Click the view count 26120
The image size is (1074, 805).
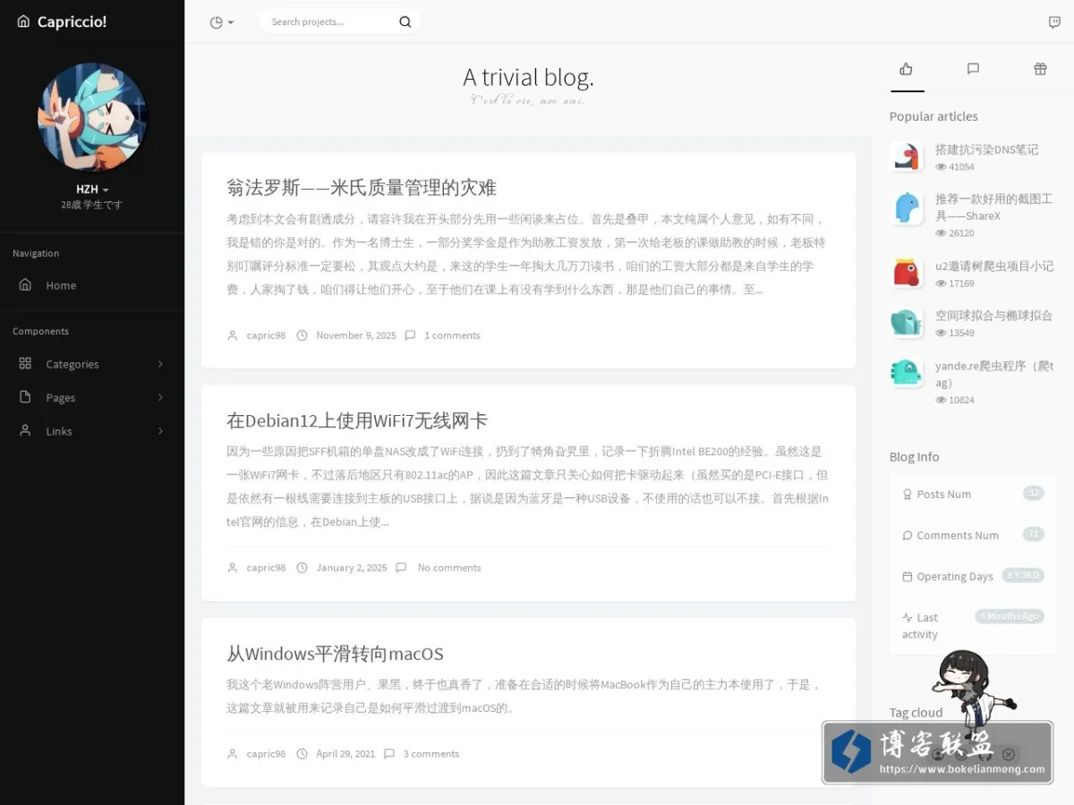[x=961, y=233]
